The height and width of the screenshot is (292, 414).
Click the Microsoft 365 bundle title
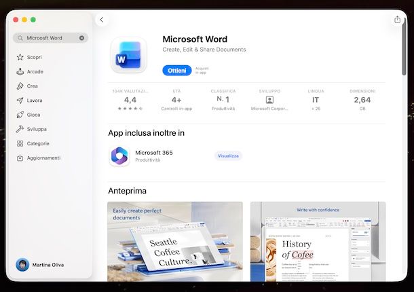[154, 153]
